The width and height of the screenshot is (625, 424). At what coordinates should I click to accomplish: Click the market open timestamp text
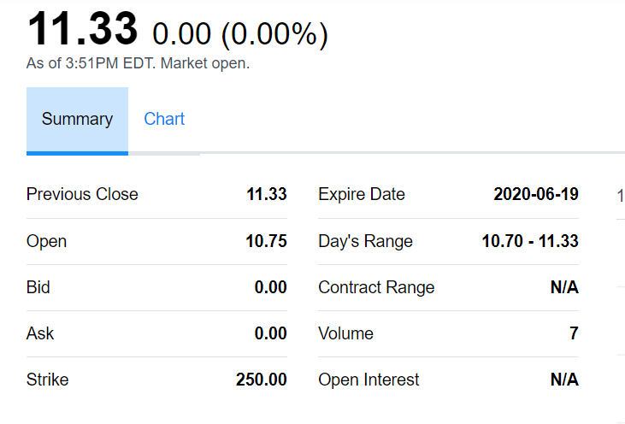pos(138,63)
